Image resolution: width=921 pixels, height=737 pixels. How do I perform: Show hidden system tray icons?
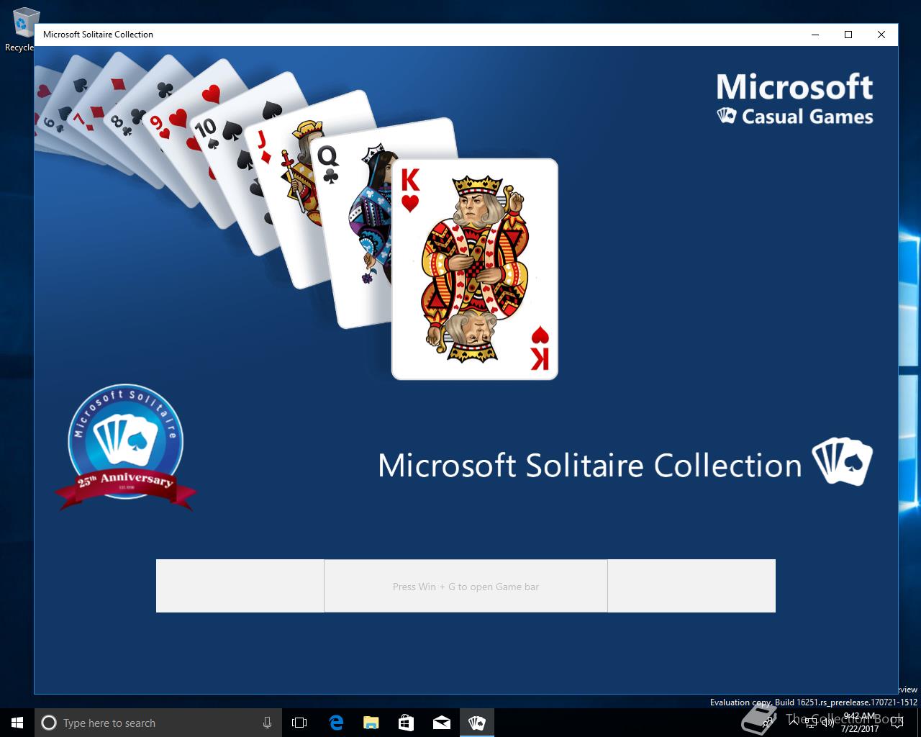(794, 723)
